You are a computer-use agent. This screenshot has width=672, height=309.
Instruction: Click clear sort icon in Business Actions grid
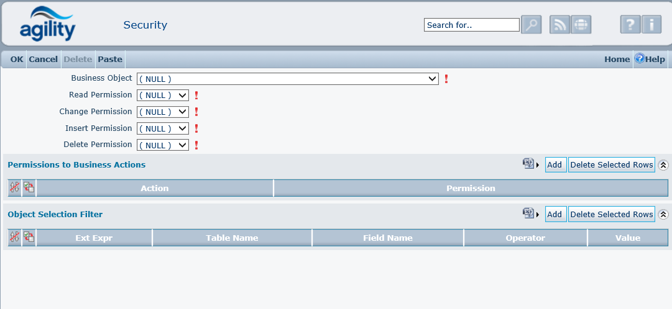click(14, 187)
